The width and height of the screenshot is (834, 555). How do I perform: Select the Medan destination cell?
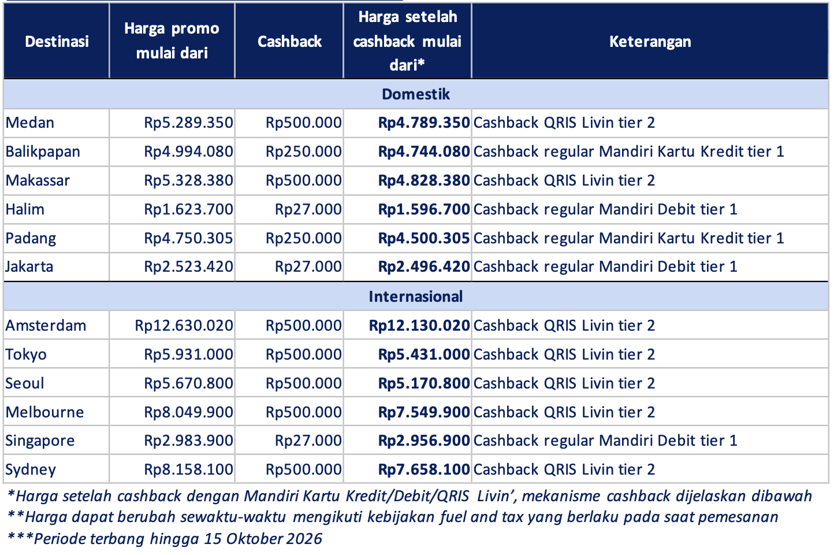30,123
